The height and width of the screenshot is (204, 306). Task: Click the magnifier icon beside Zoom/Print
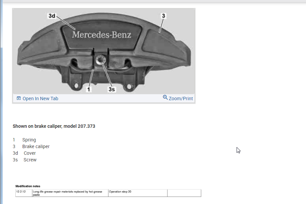(165, 97)
